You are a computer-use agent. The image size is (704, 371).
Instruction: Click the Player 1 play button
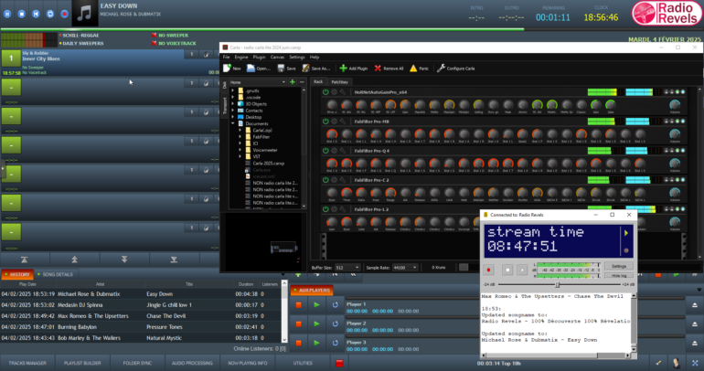pyautogui.click(x=316, y=305)
